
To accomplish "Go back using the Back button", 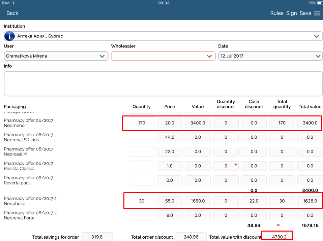I will point(12,13).
